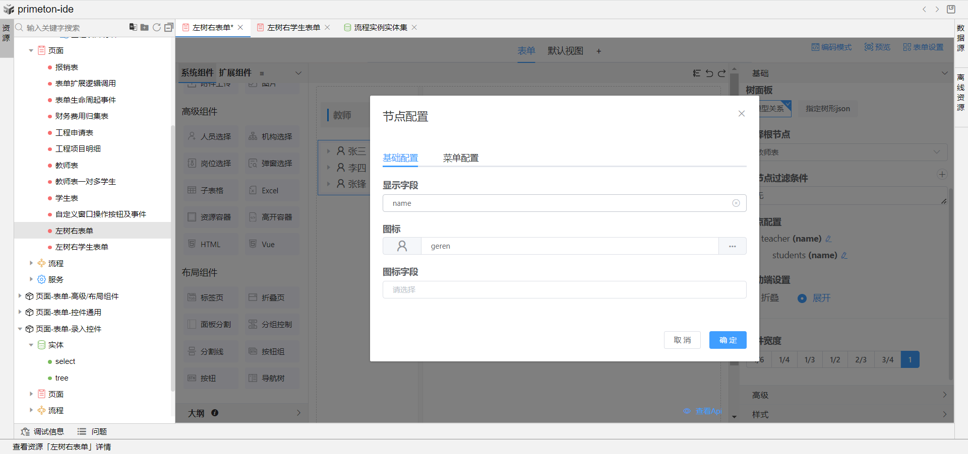Switch to the 菜单配置 tab

click(460, 158)
